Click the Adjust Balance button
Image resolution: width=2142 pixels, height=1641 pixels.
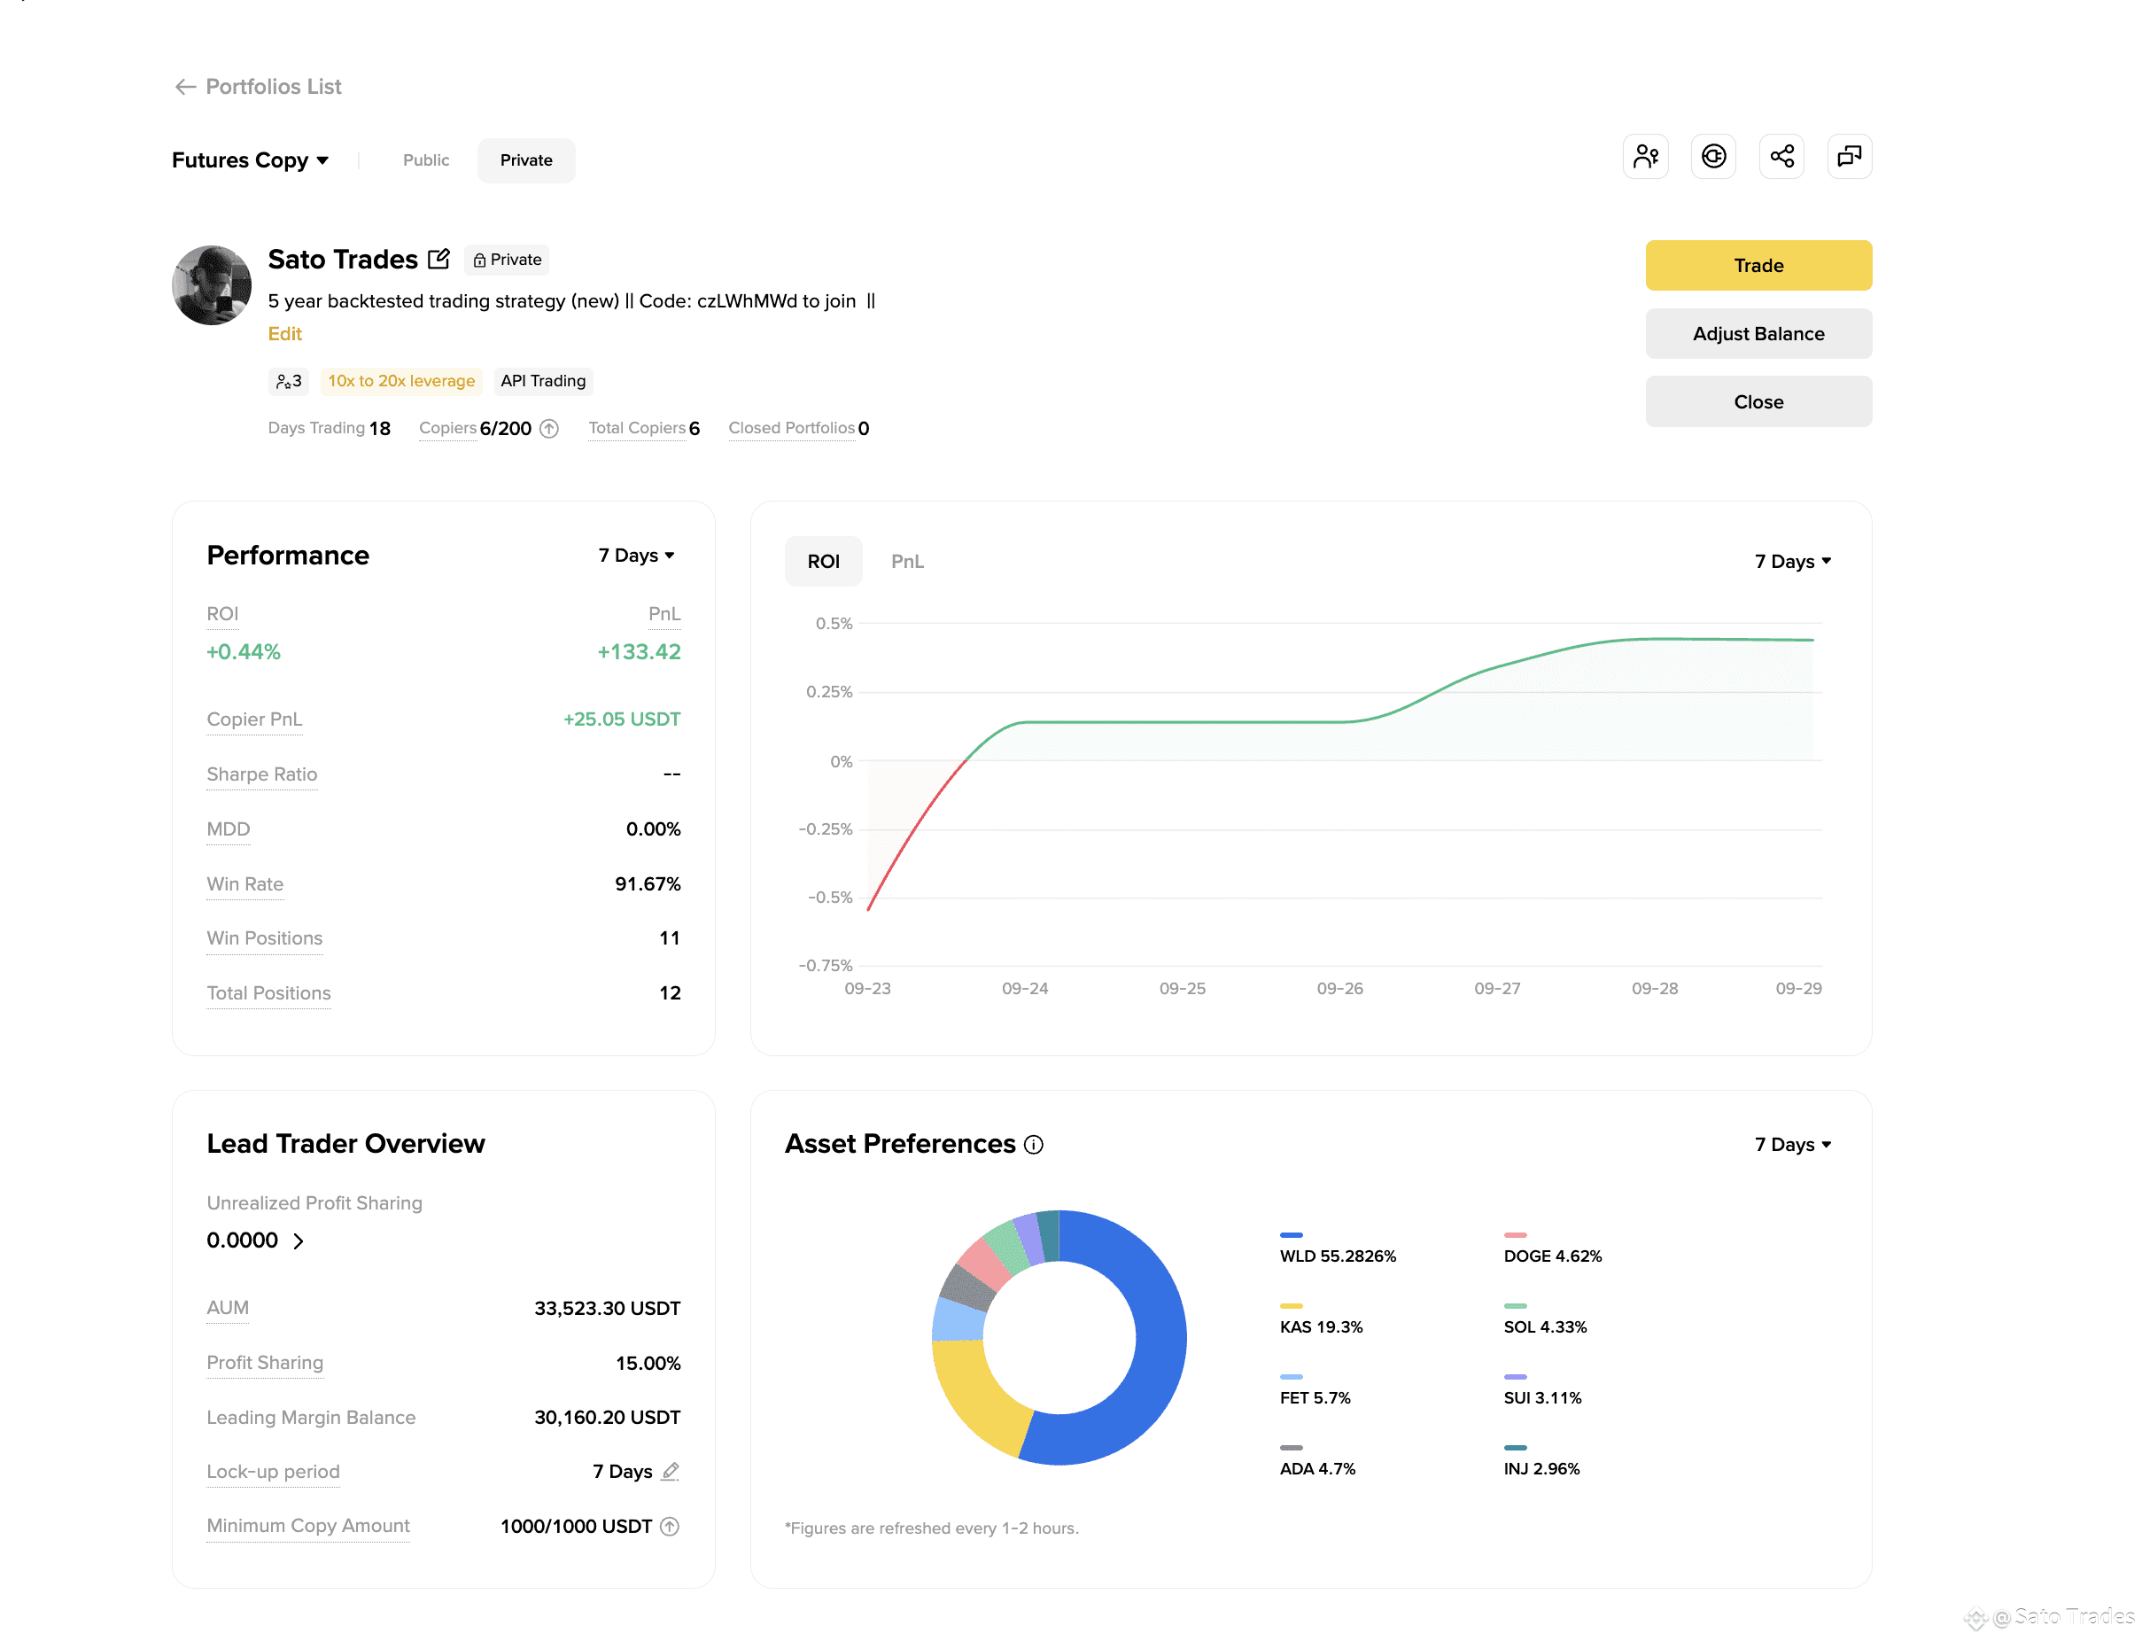(x=1758, y=334)
